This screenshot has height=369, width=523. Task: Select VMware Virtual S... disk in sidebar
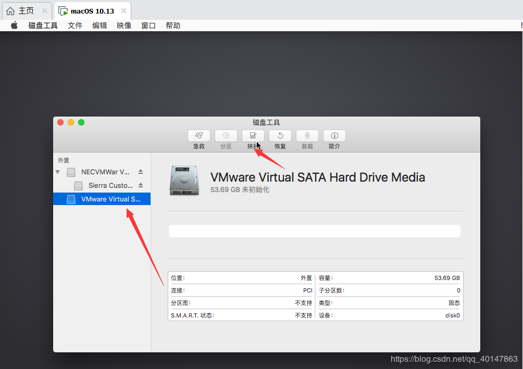click(110, 199)
